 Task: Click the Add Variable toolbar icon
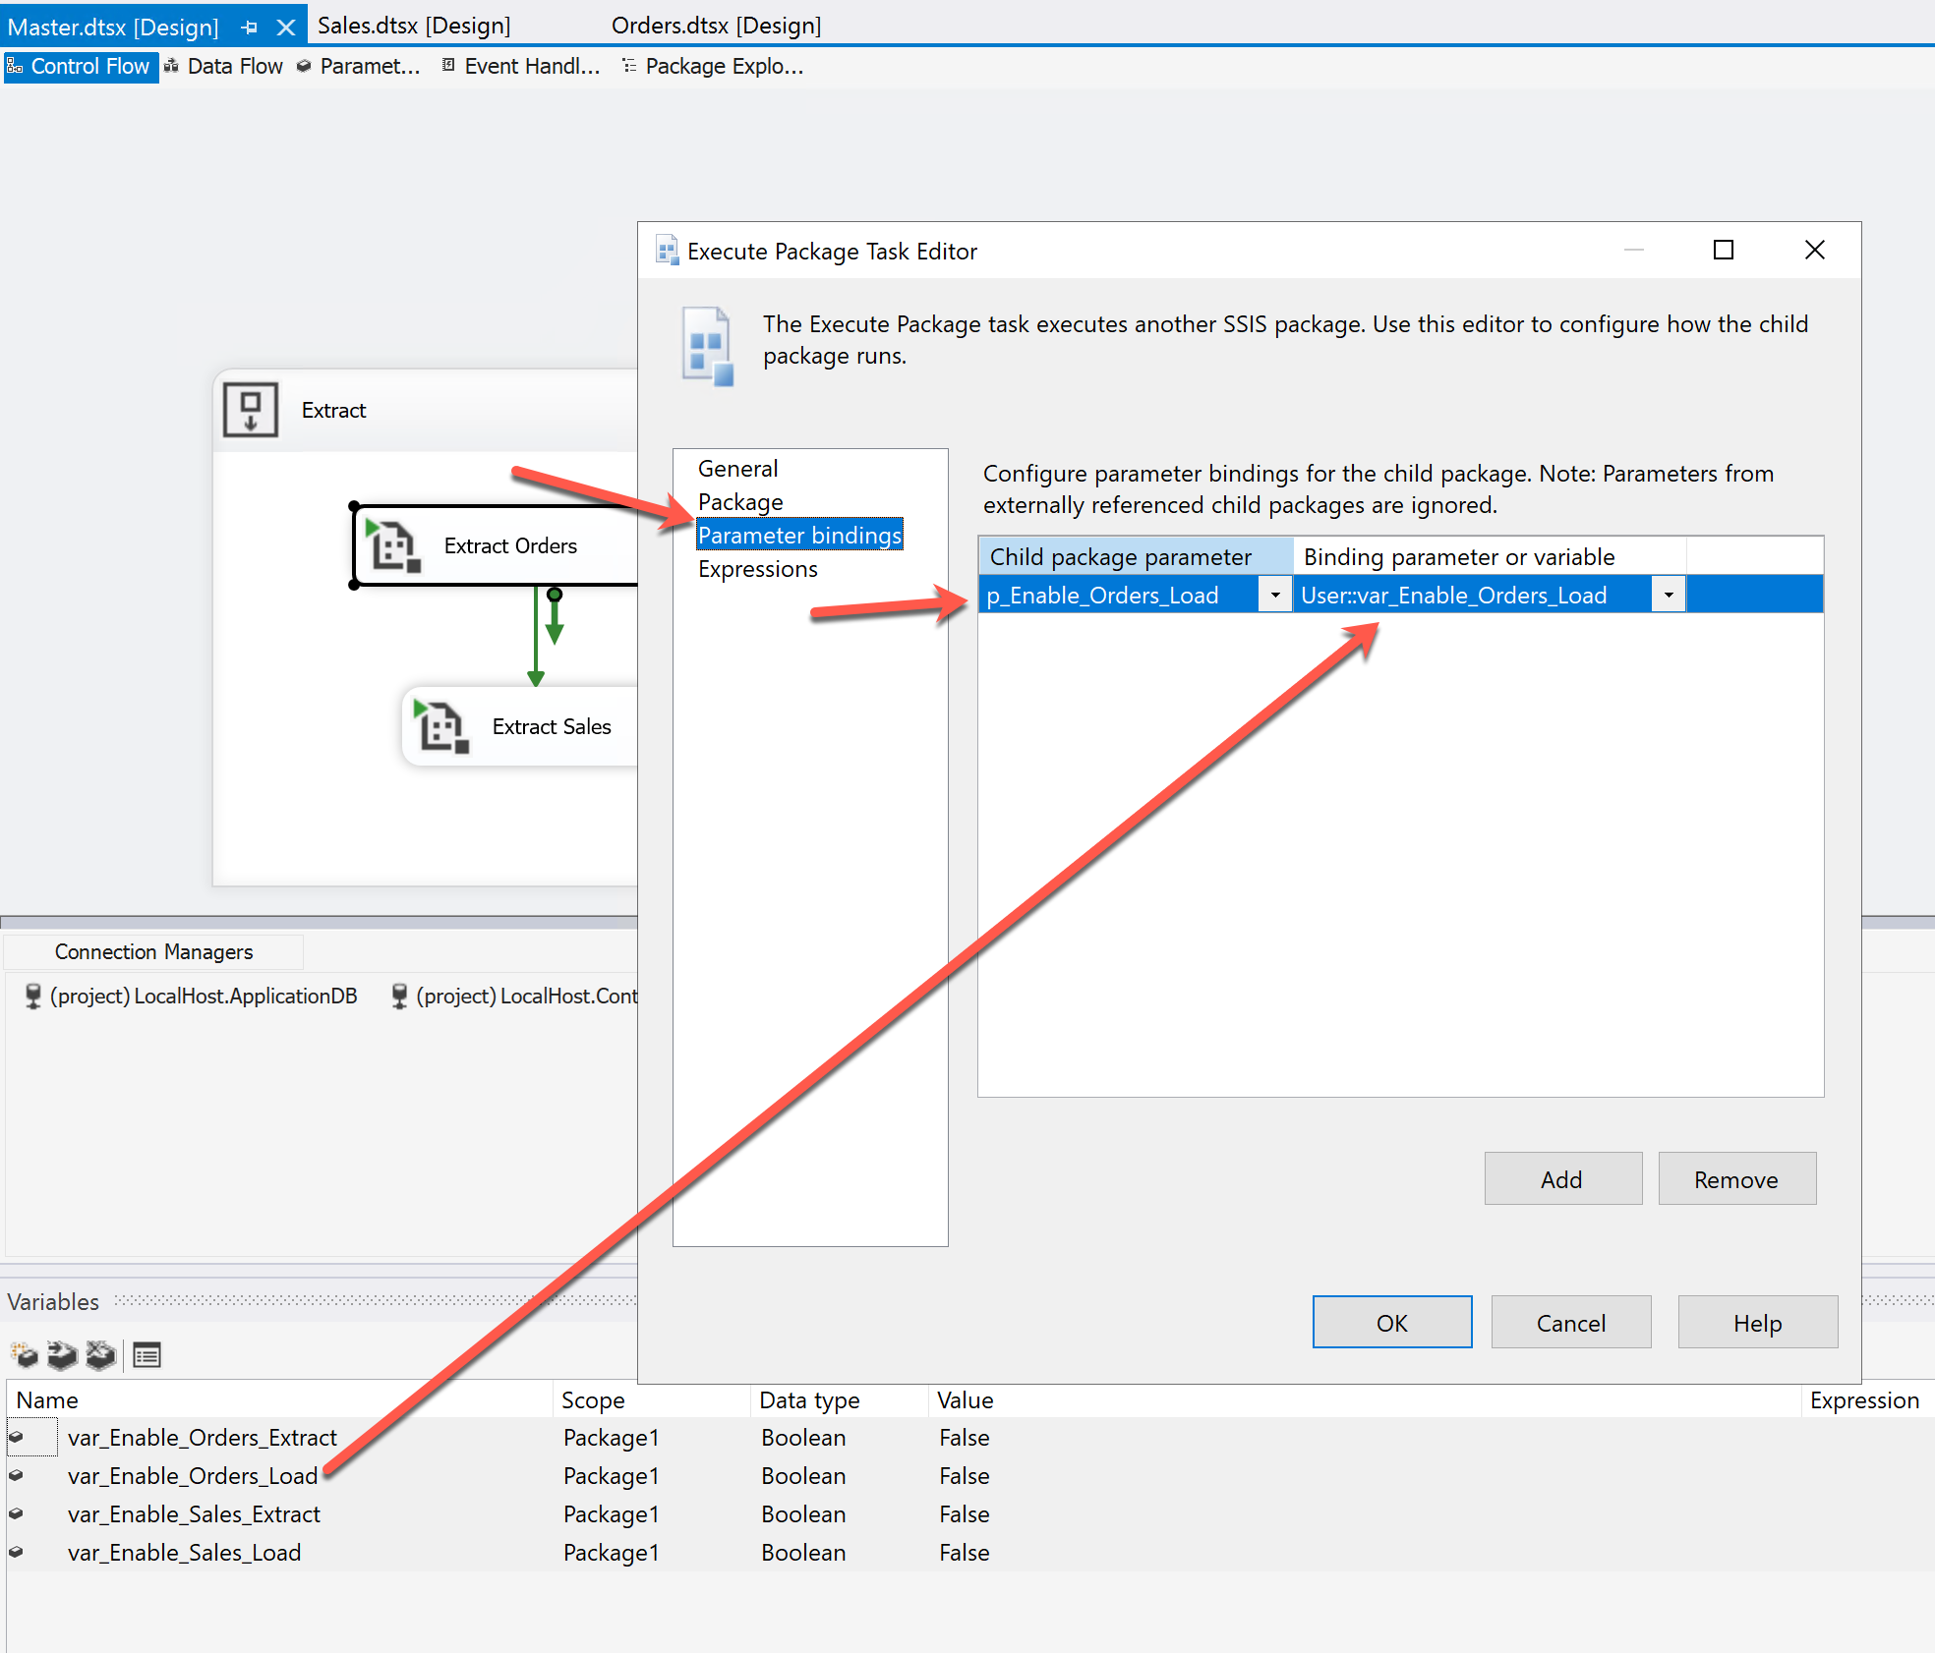pos(25,1355)
